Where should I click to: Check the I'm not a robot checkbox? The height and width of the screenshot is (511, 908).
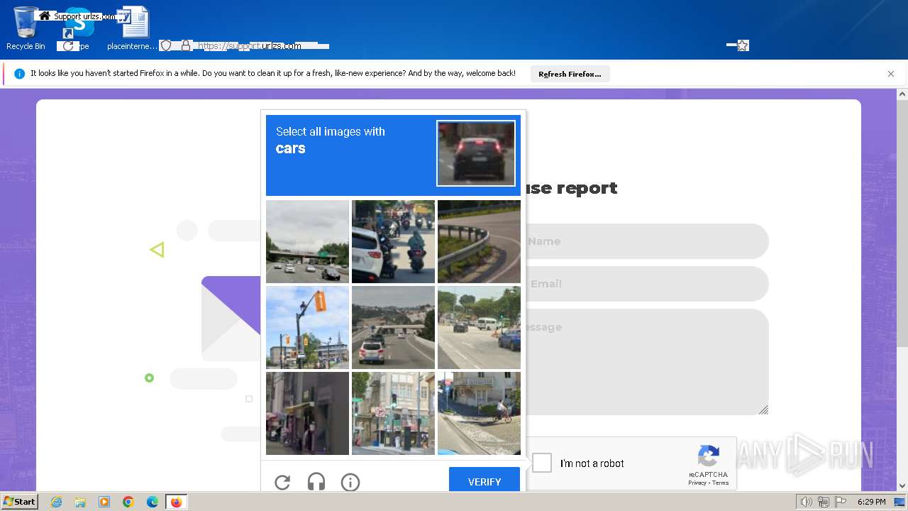point(542,463)
